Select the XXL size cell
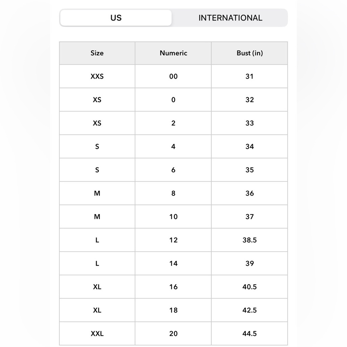 tap(97, 333)
